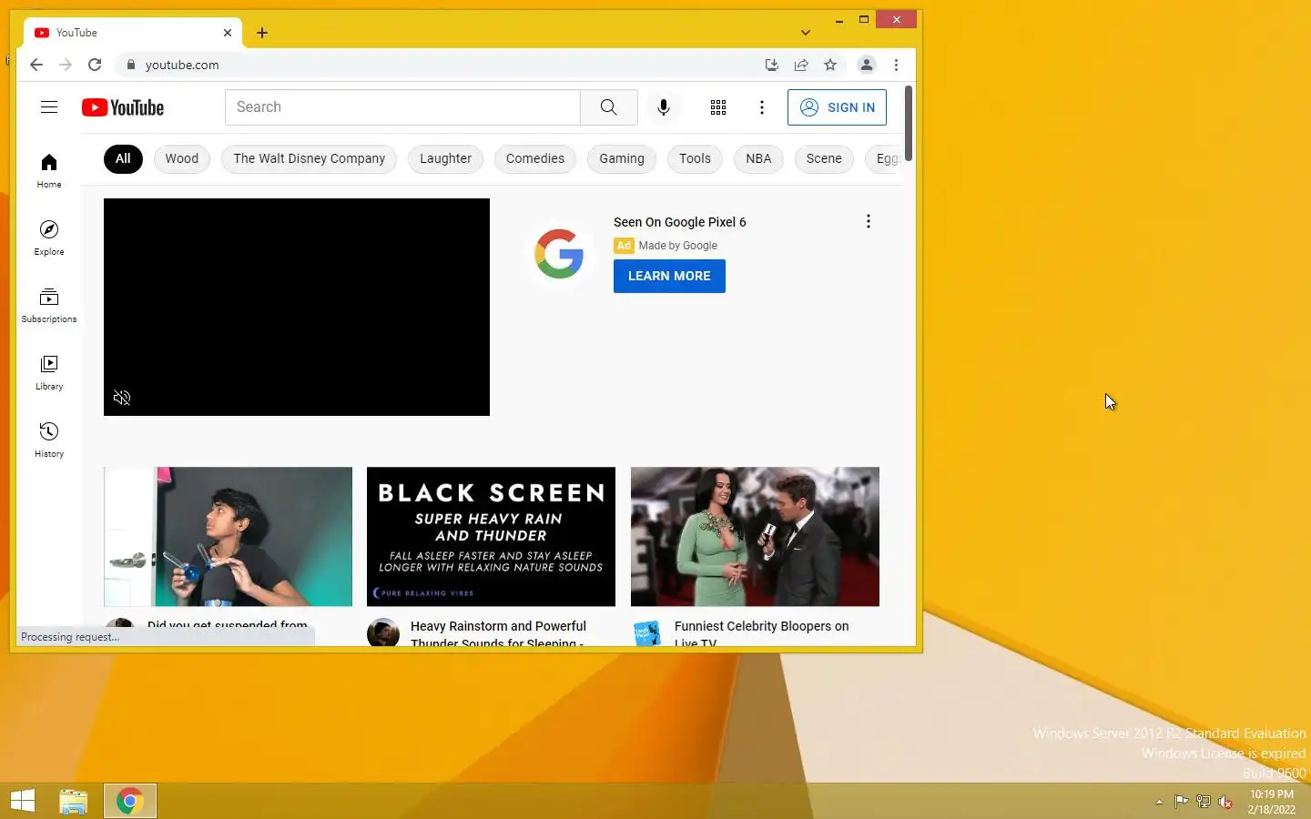Click the page vertical scrollbar
The width and height of the screenshot is (1311, 819).
click(909, 124)
